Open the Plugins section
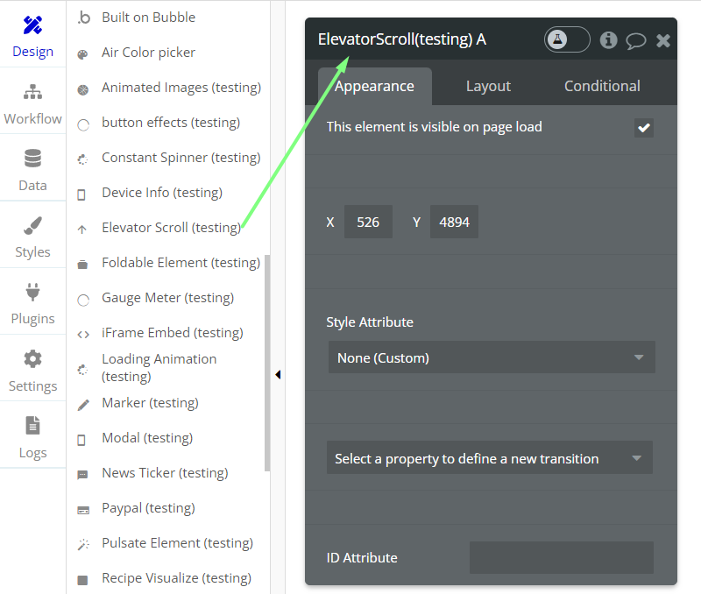The width and height of the screenshot is (701, 594). [x=32, y=304]
